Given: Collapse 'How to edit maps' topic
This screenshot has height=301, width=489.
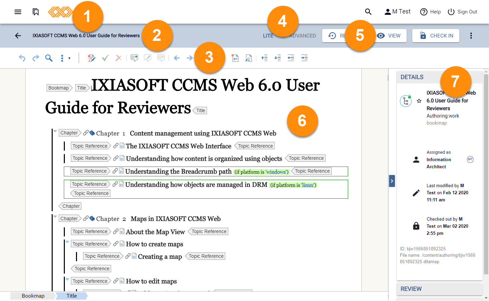Looking at the screenshot, I should [67, 279].
